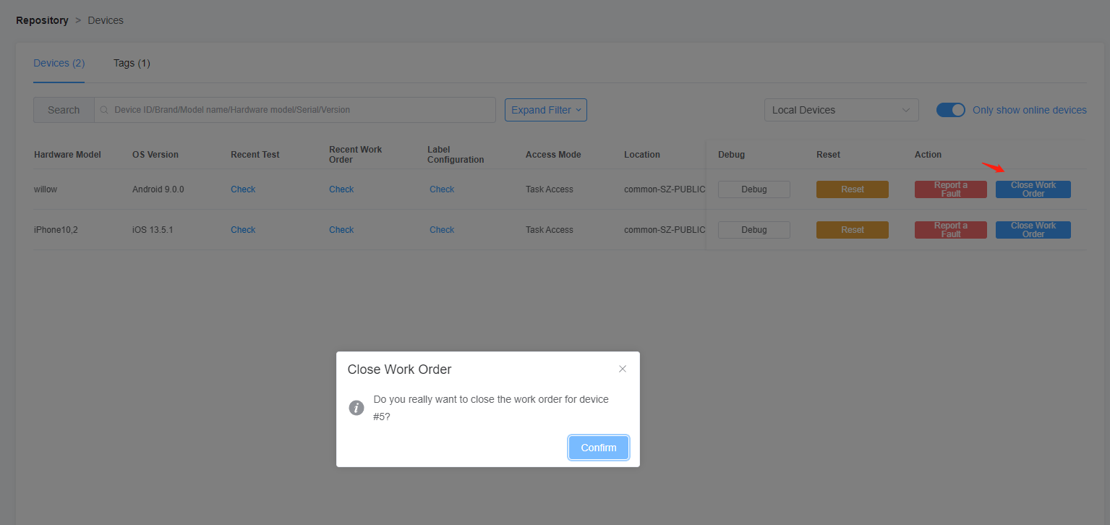Close Work Order for willow row
The height and width of the screenshot is (525, 1110).
pos(1033,189)
